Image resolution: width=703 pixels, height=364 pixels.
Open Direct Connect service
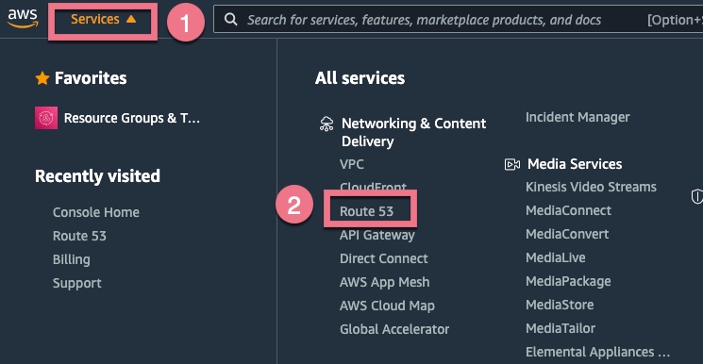pos(384,258)
